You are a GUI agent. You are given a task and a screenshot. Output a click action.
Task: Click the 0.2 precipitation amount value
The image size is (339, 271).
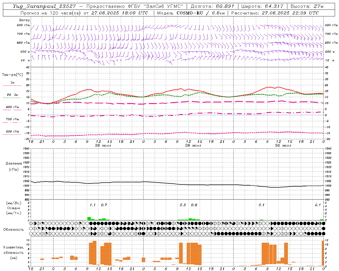click(183, 205)
